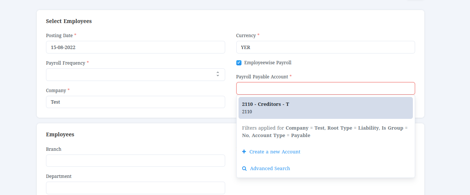This screenshot has height=195, width=470.
Task: Click the Department label
Action: (x=59, y=176)
